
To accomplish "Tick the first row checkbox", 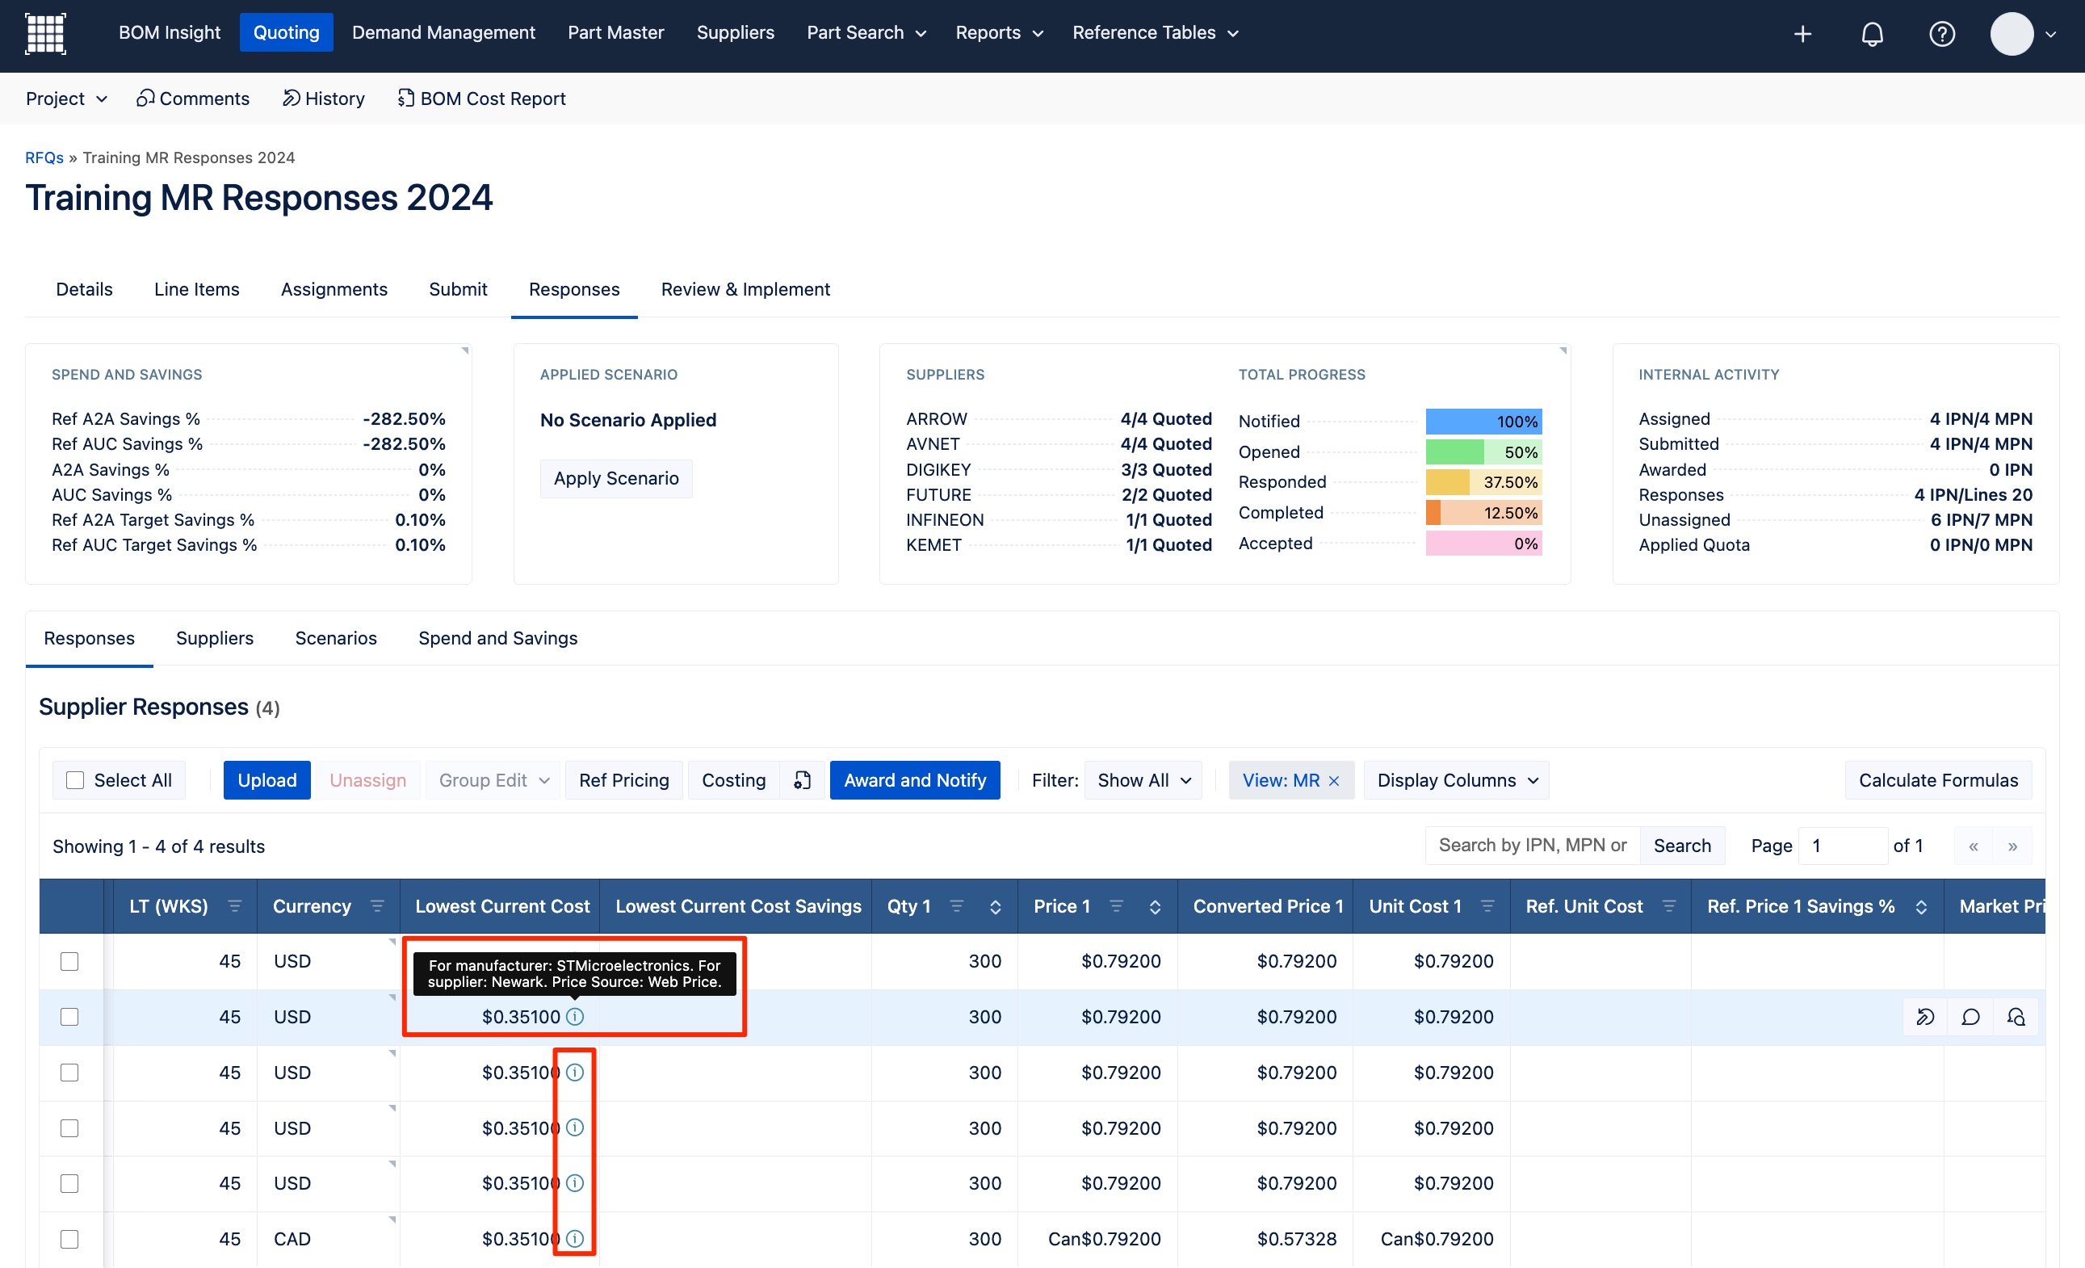I will coord(69,962).
